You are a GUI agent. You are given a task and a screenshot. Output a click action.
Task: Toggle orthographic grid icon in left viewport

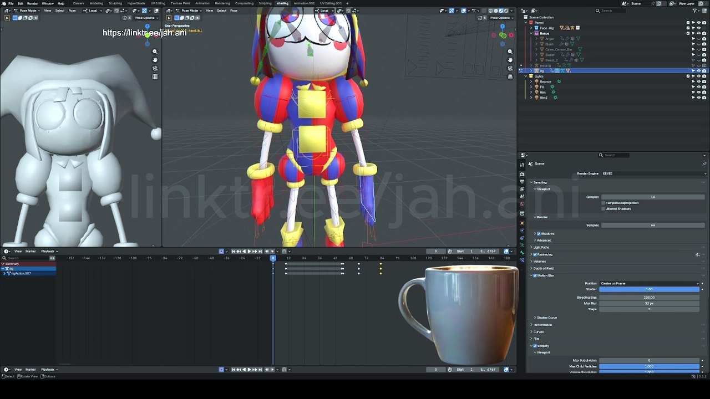click(155, 76)
